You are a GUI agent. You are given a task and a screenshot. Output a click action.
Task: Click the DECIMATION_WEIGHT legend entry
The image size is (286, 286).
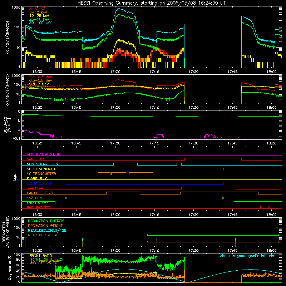[x=45, y=226]
